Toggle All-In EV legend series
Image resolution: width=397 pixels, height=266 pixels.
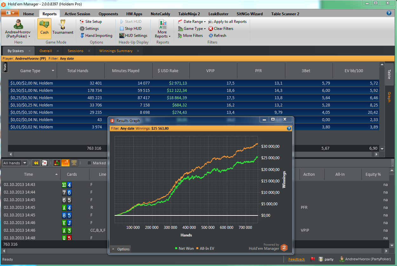click(205, 249)
